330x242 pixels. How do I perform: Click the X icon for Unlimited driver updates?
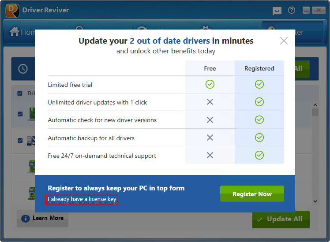coord(210,102)
